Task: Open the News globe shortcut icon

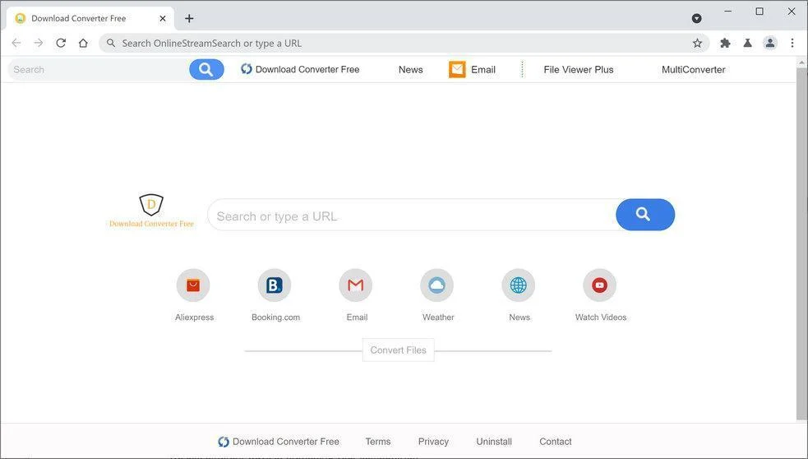Action: tap(519, 285)
